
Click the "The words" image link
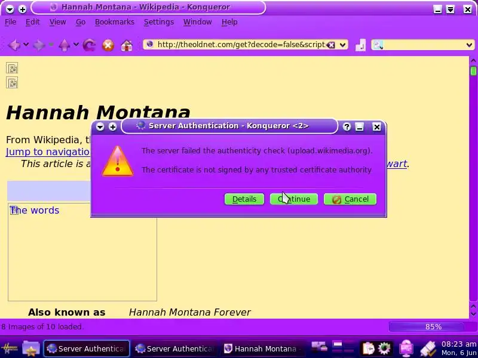pos(34,211)
